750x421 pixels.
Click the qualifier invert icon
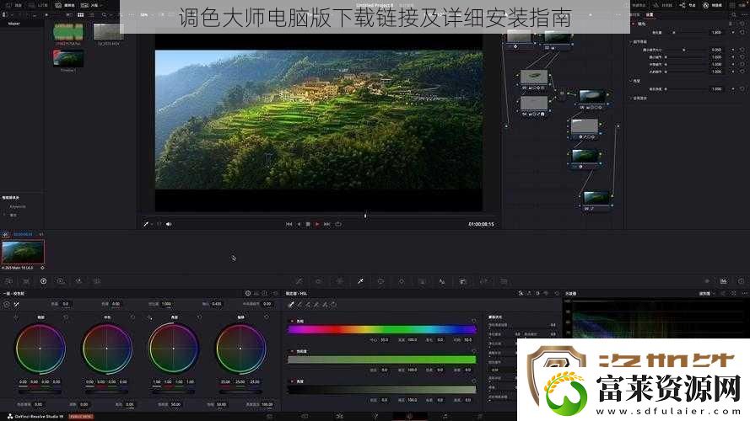[x=334, y=305]
